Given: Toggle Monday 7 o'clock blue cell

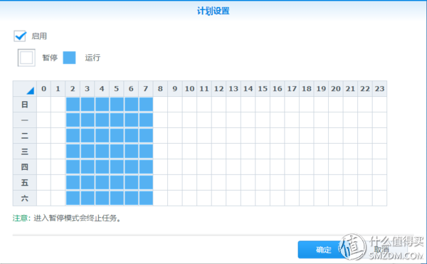Looking at the screenshot, I should [146, 120].
